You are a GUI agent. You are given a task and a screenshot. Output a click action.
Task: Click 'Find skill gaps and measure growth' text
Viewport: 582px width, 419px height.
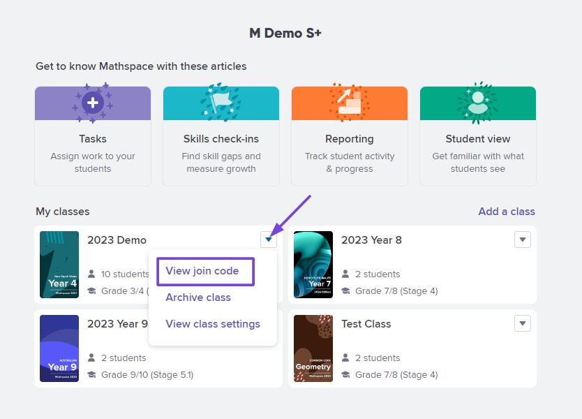click(x=221, y=162)
